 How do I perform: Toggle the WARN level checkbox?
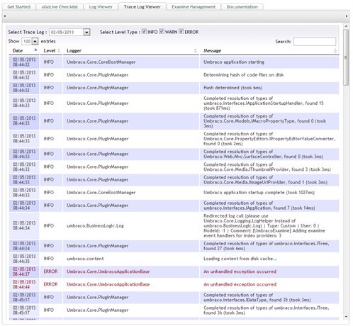[x=162, y=31]
